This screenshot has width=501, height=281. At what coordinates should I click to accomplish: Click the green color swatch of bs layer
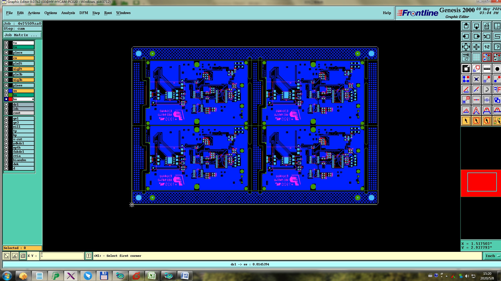click(x=10, y=95)
